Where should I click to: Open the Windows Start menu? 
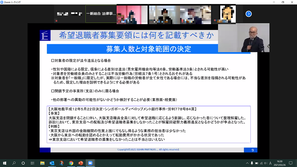point(5,163)
